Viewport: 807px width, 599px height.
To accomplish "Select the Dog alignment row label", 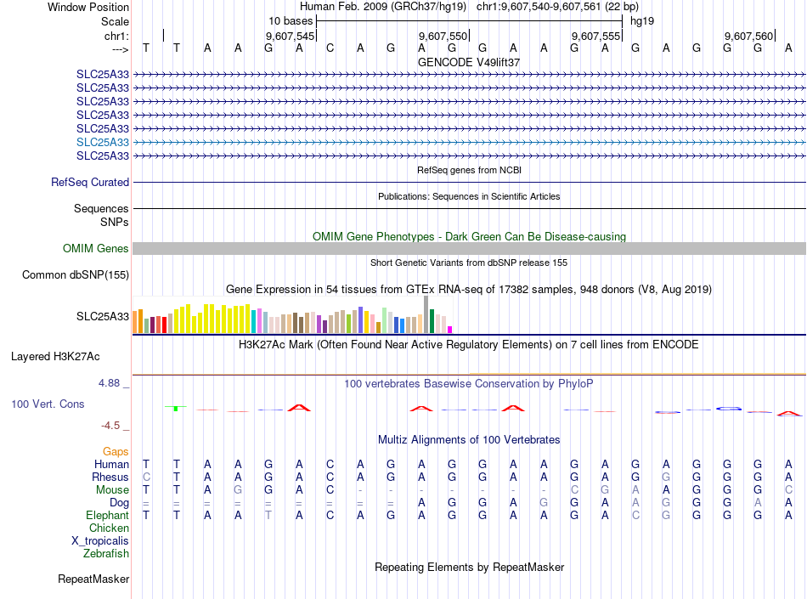I will tap(119, 503).
